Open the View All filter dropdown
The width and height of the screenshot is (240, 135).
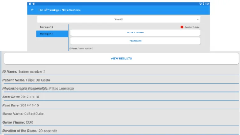[x=119, y=19]
